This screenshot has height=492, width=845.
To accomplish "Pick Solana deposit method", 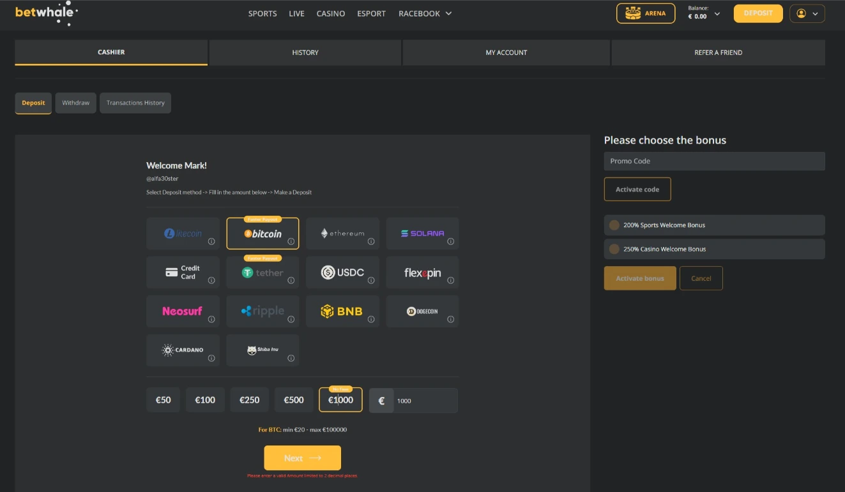I will pyautogui.click(x=422, y=234).
